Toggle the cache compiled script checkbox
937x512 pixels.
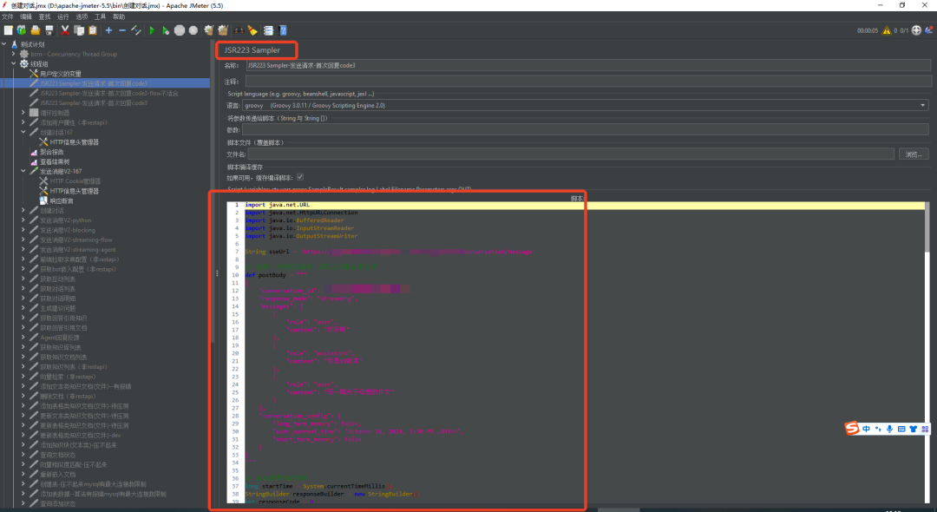click(x=300, y=177)
